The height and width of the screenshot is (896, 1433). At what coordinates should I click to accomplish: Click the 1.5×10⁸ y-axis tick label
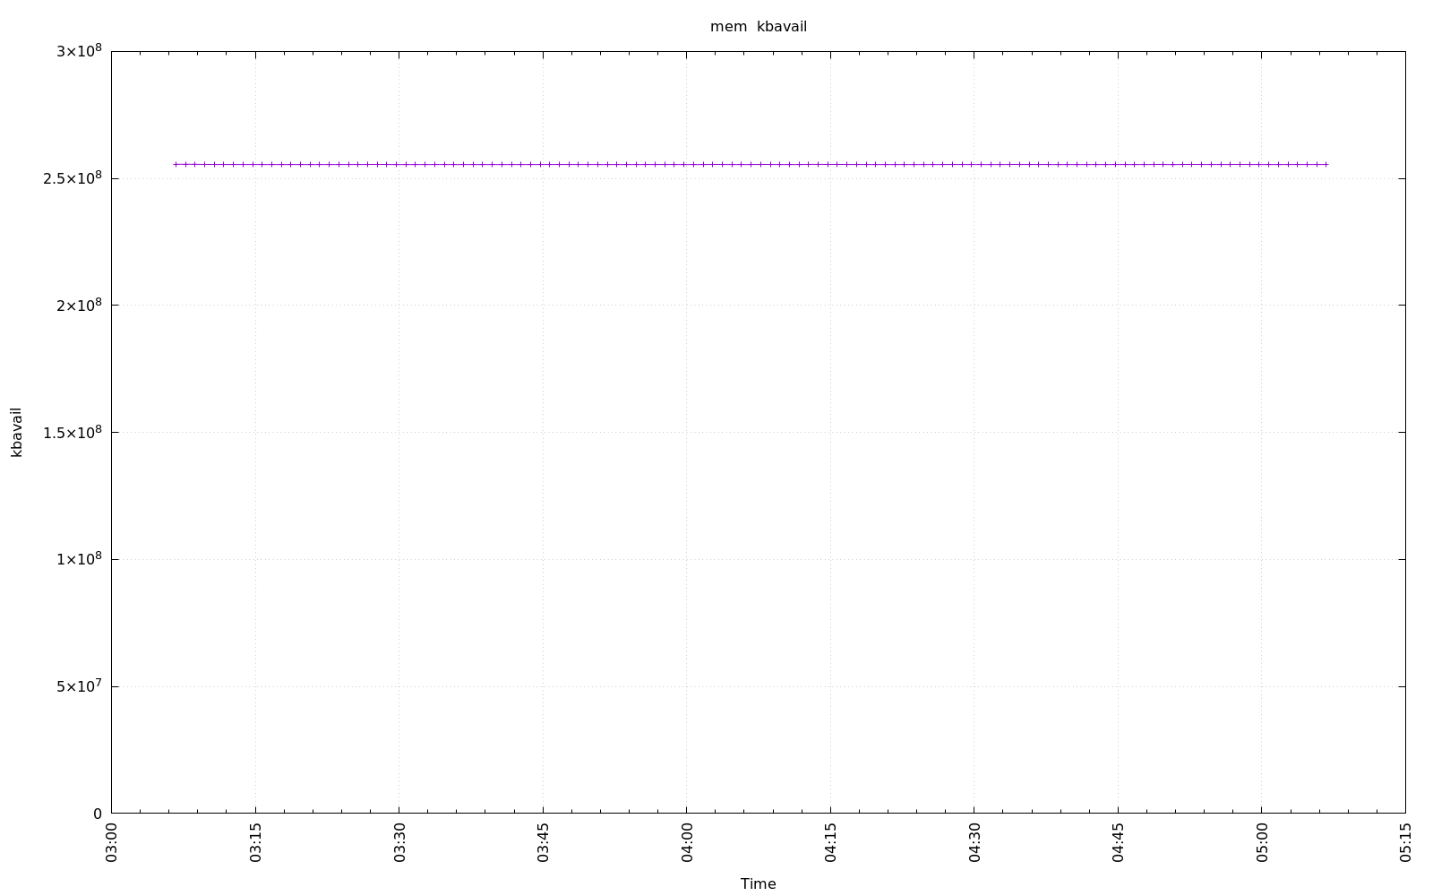click(x=73, y=432)
